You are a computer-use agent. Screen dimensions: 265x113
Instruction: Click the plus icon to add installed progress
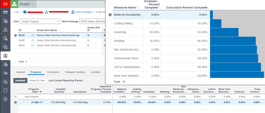point(16,96)
